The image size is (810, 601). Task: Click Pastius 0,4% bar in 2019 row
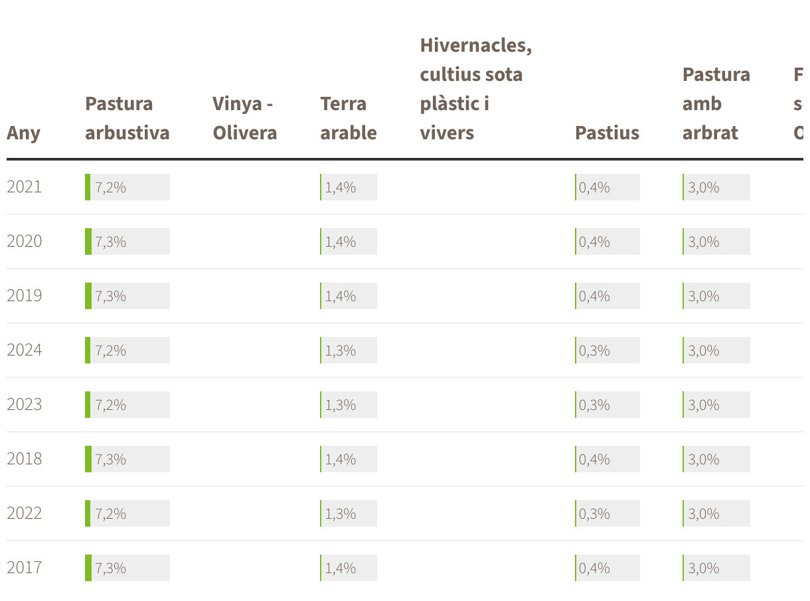607,296
